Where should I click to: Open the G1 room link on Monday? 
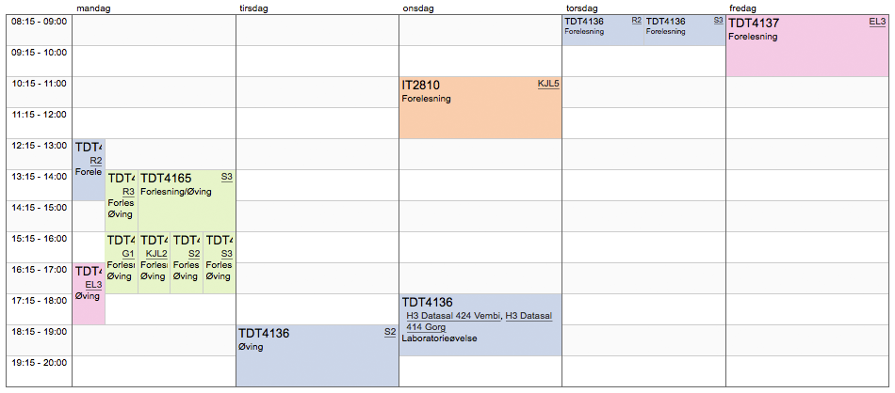point(128,254)
